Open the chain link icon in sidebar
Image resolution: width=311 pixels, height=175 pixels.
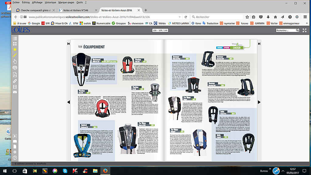[15, 81]
